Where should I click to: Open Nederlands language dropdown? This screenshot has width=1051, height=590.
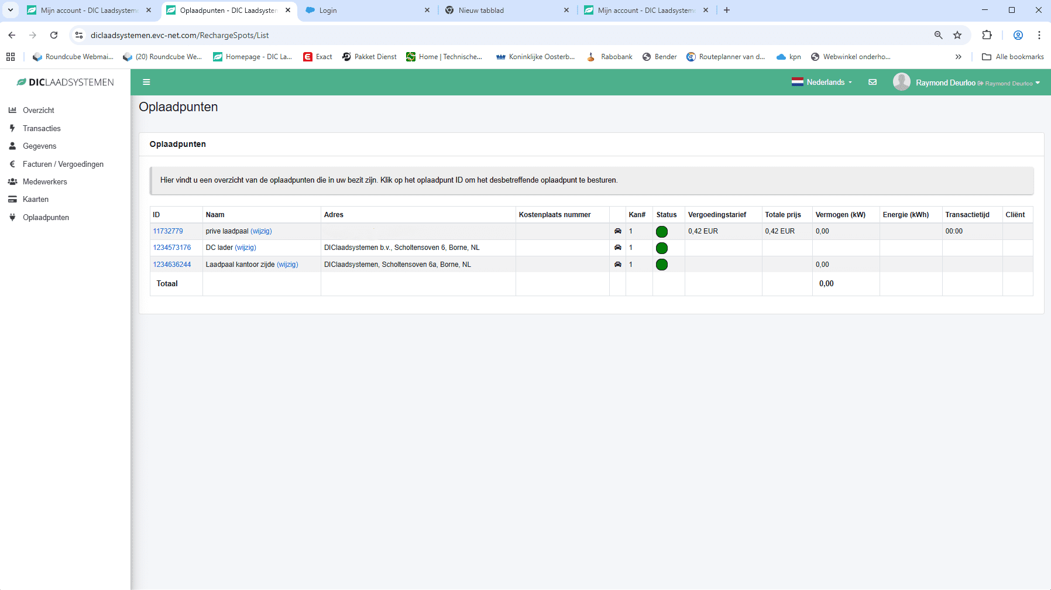pyautogui.click(x=822, y=82)
